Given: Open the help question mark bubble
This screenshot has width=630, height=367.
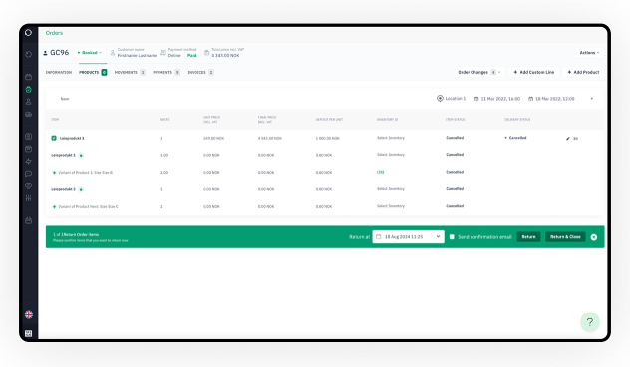Looking at the screenshot, I should (x=590, y=322).
